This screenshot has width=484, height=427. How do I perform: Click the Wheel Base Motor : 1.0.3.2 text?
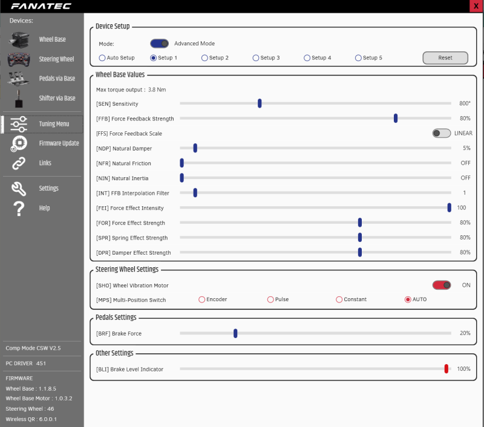(39, 399)
